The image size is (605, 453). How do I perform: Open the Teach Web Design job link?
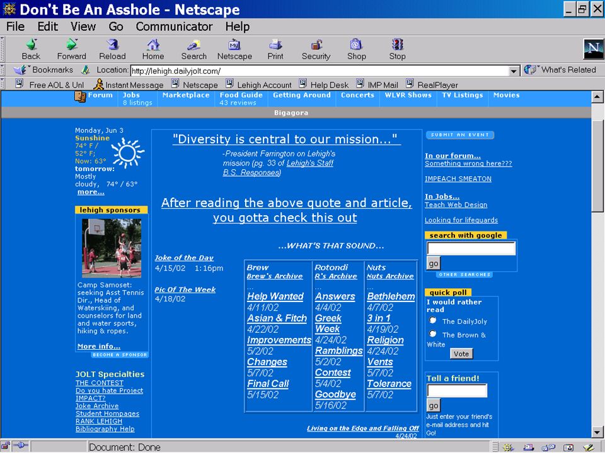click(456, 204)
